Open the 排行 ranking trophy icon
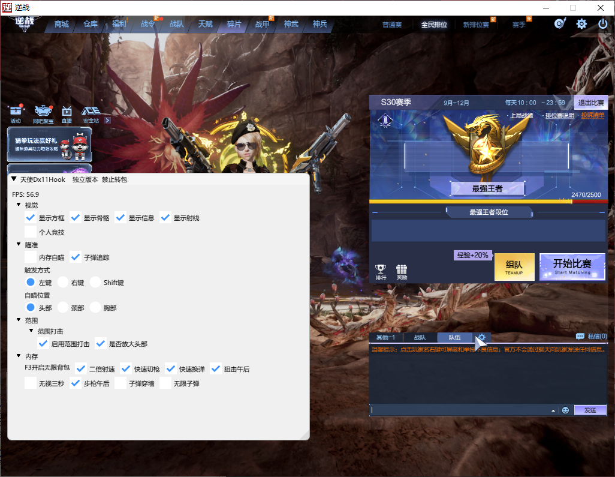This screenshot has height=477, width=615. pos(381,272)
